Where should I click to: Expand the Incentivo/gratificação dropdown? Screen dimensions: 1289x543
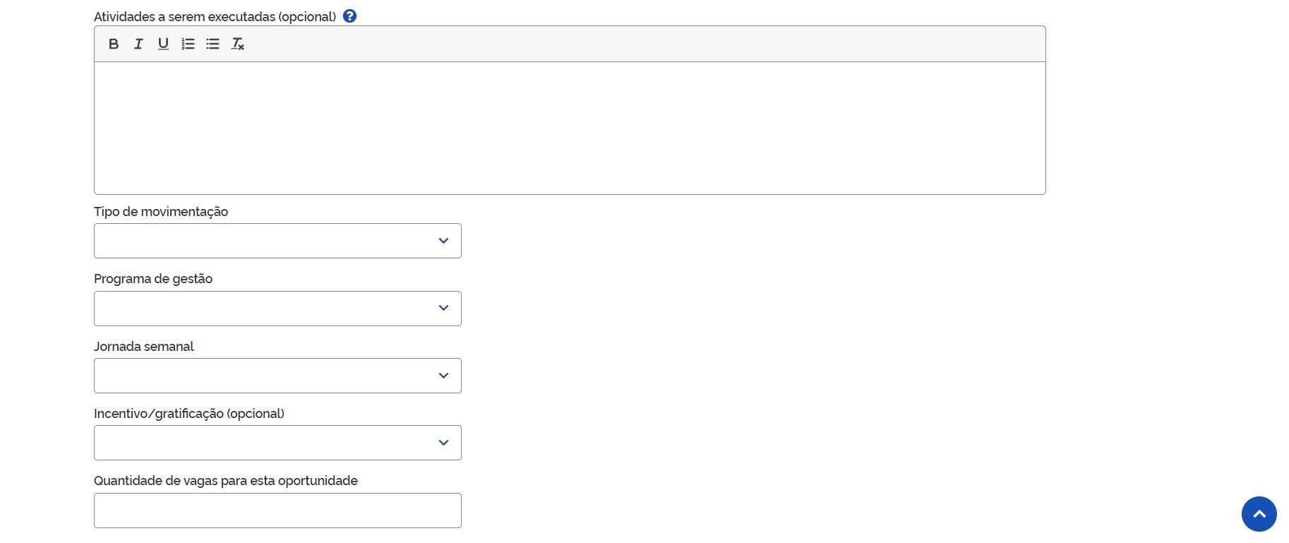pyautogui.click(x=277, y=443)
